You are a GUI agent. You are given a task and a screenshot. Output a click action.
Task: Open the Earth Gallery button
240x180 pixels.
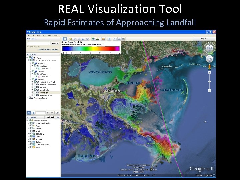52,117
